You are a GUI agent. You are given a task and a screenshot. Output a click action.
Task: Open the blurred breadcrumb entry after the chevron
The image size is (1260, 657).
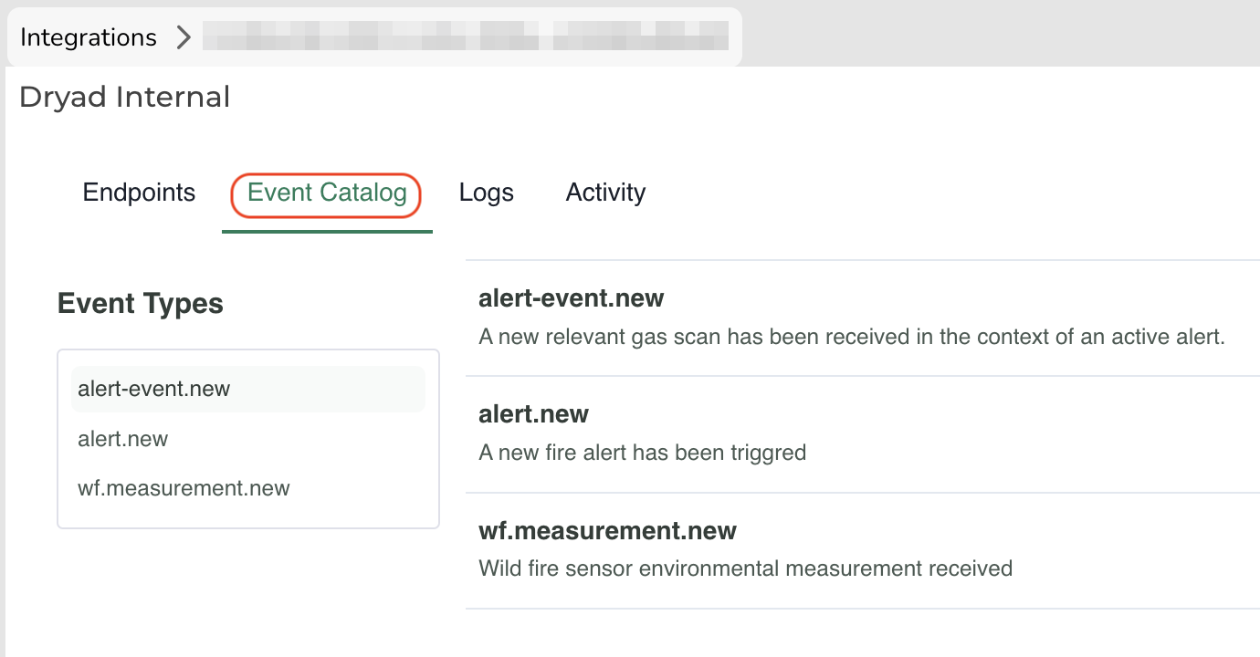(x=466, y=37)
